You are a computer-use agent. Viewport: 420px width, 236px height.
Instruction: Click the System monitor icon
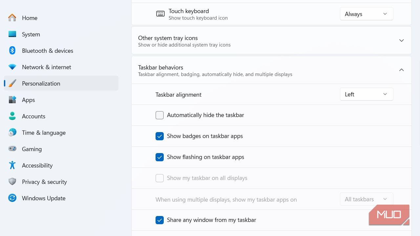point(12,34)
